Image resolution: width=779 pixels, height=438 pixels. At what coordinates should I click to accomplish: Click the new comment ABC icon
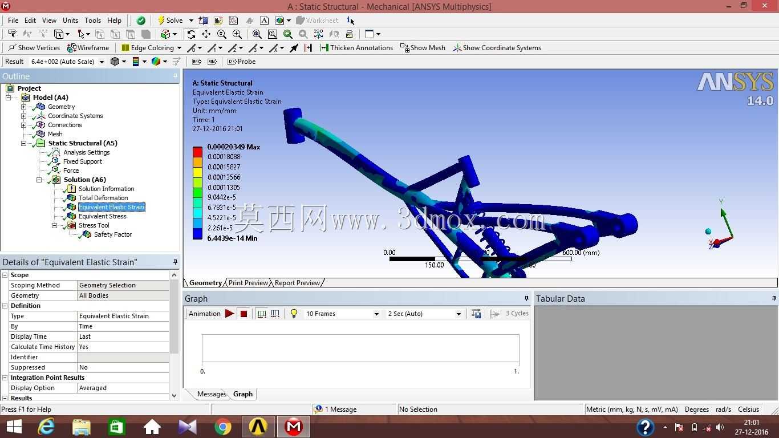click(218, 21)
